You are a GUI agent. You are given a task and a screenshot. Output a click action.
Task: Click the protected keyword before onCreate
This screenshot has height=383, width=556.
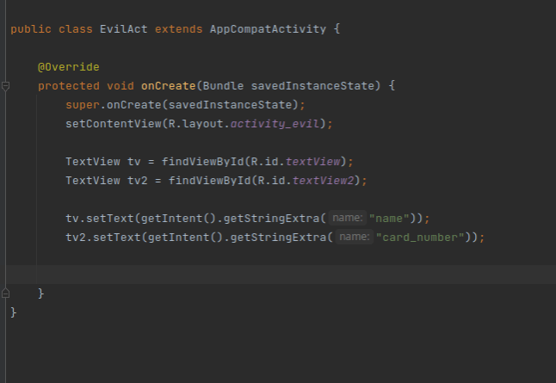pos(69,86)
